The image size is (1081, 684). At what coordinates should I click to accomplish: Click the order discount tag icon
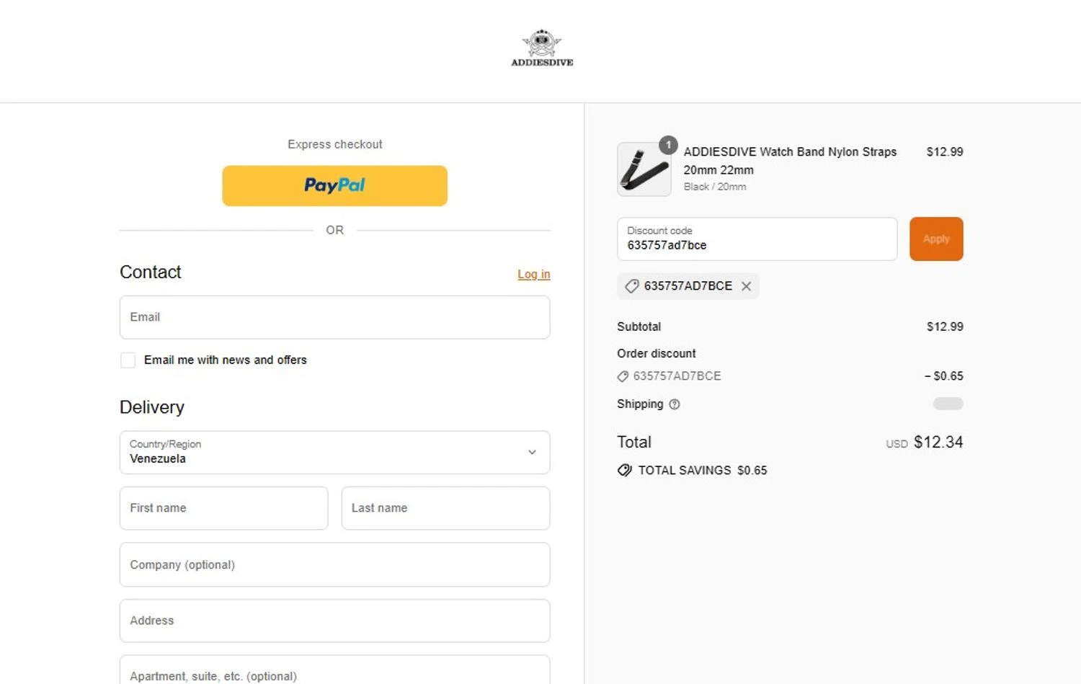[x=623, y=376]
